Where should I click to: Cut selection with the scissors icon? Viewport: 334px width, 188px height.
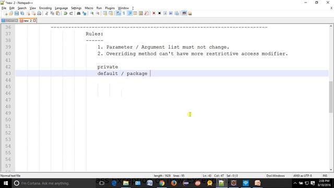click(46, 14)
